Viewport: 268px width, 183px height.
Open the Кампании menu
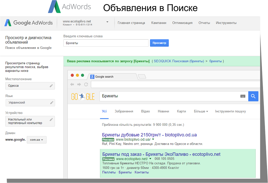pos(158,23)
